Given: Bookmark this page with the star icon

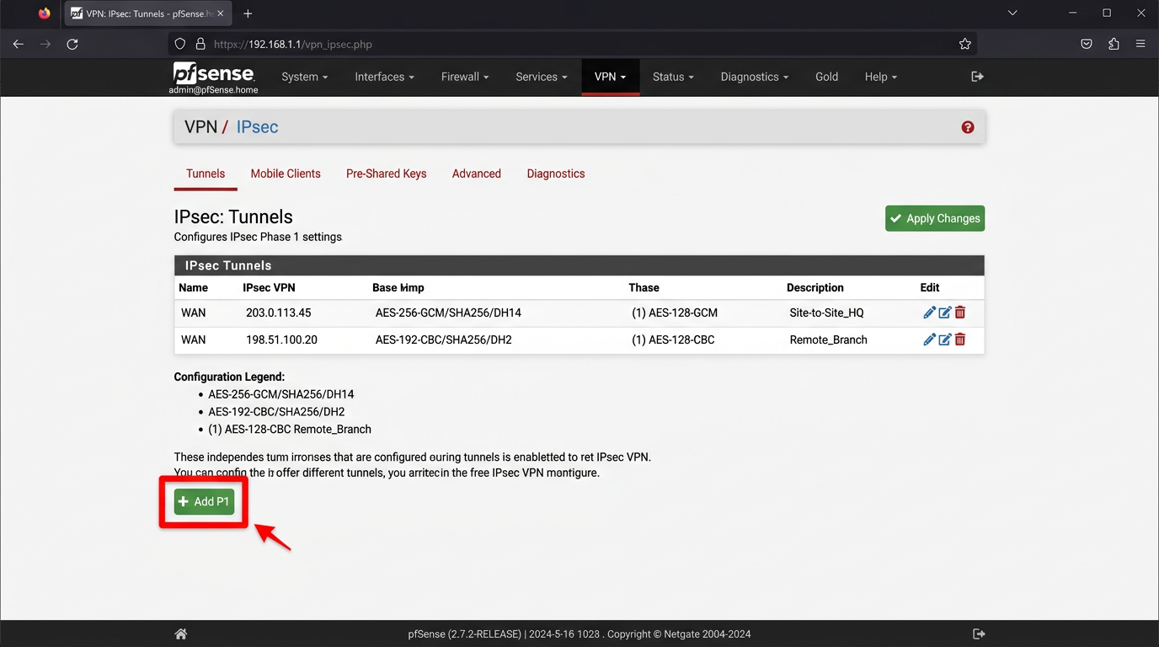Looking at the screenshot, I should click(965, 44).
